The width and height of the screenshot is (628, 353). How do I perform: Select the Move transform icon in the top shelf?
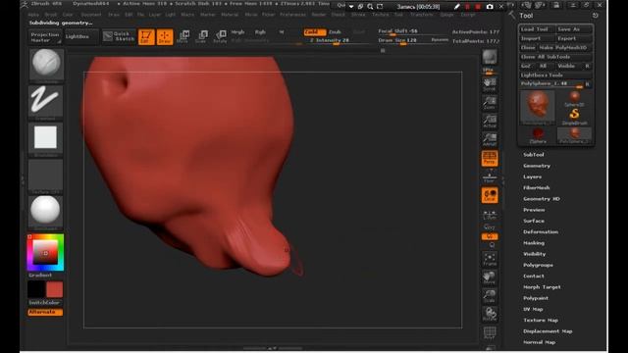(183, 36)
